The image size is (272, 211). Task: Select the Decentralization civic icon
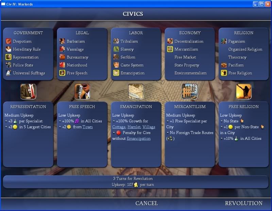170,41
